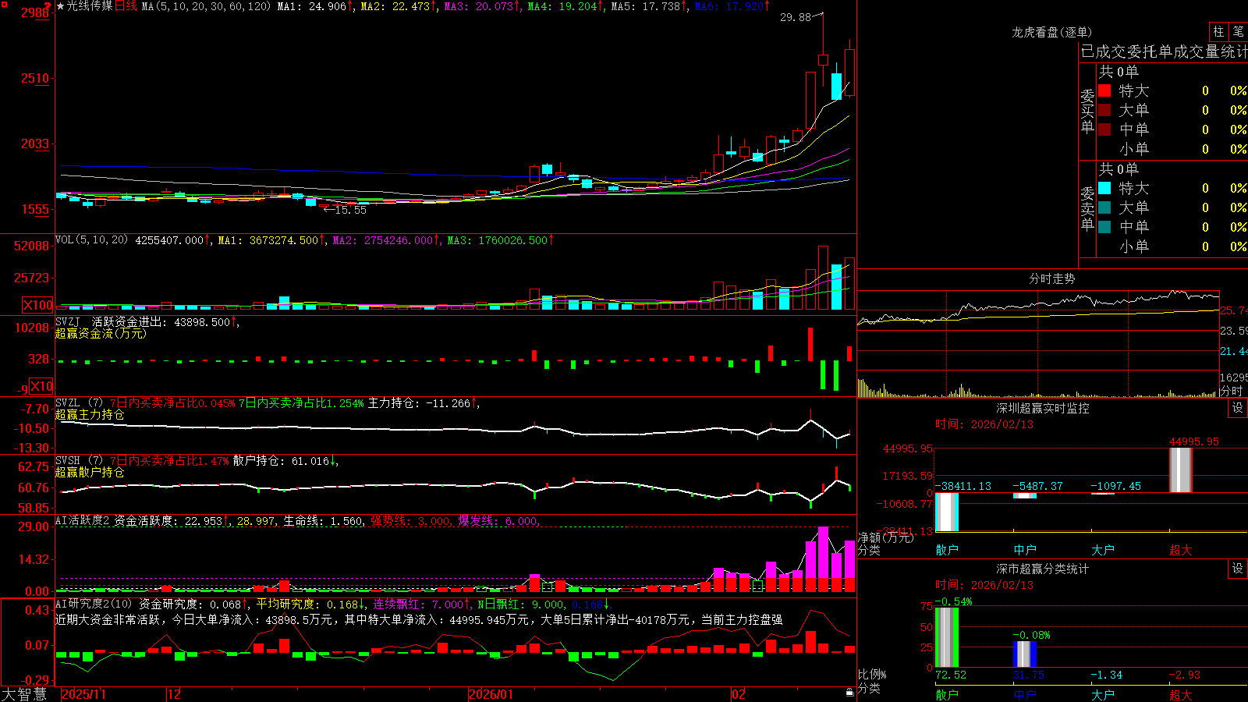Screen dimensions: 1248x702
Task: Click the 主力持仓: -11.266 readout
Action: pyautogui.click(x=422, y=403)
